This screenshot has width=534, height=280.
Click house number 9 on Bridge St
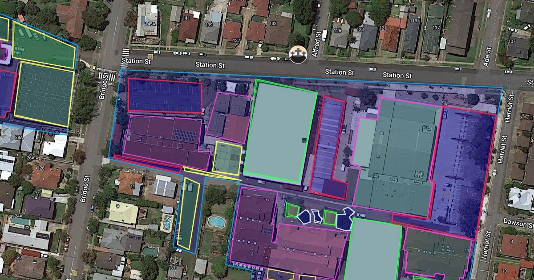coord(117,206)
